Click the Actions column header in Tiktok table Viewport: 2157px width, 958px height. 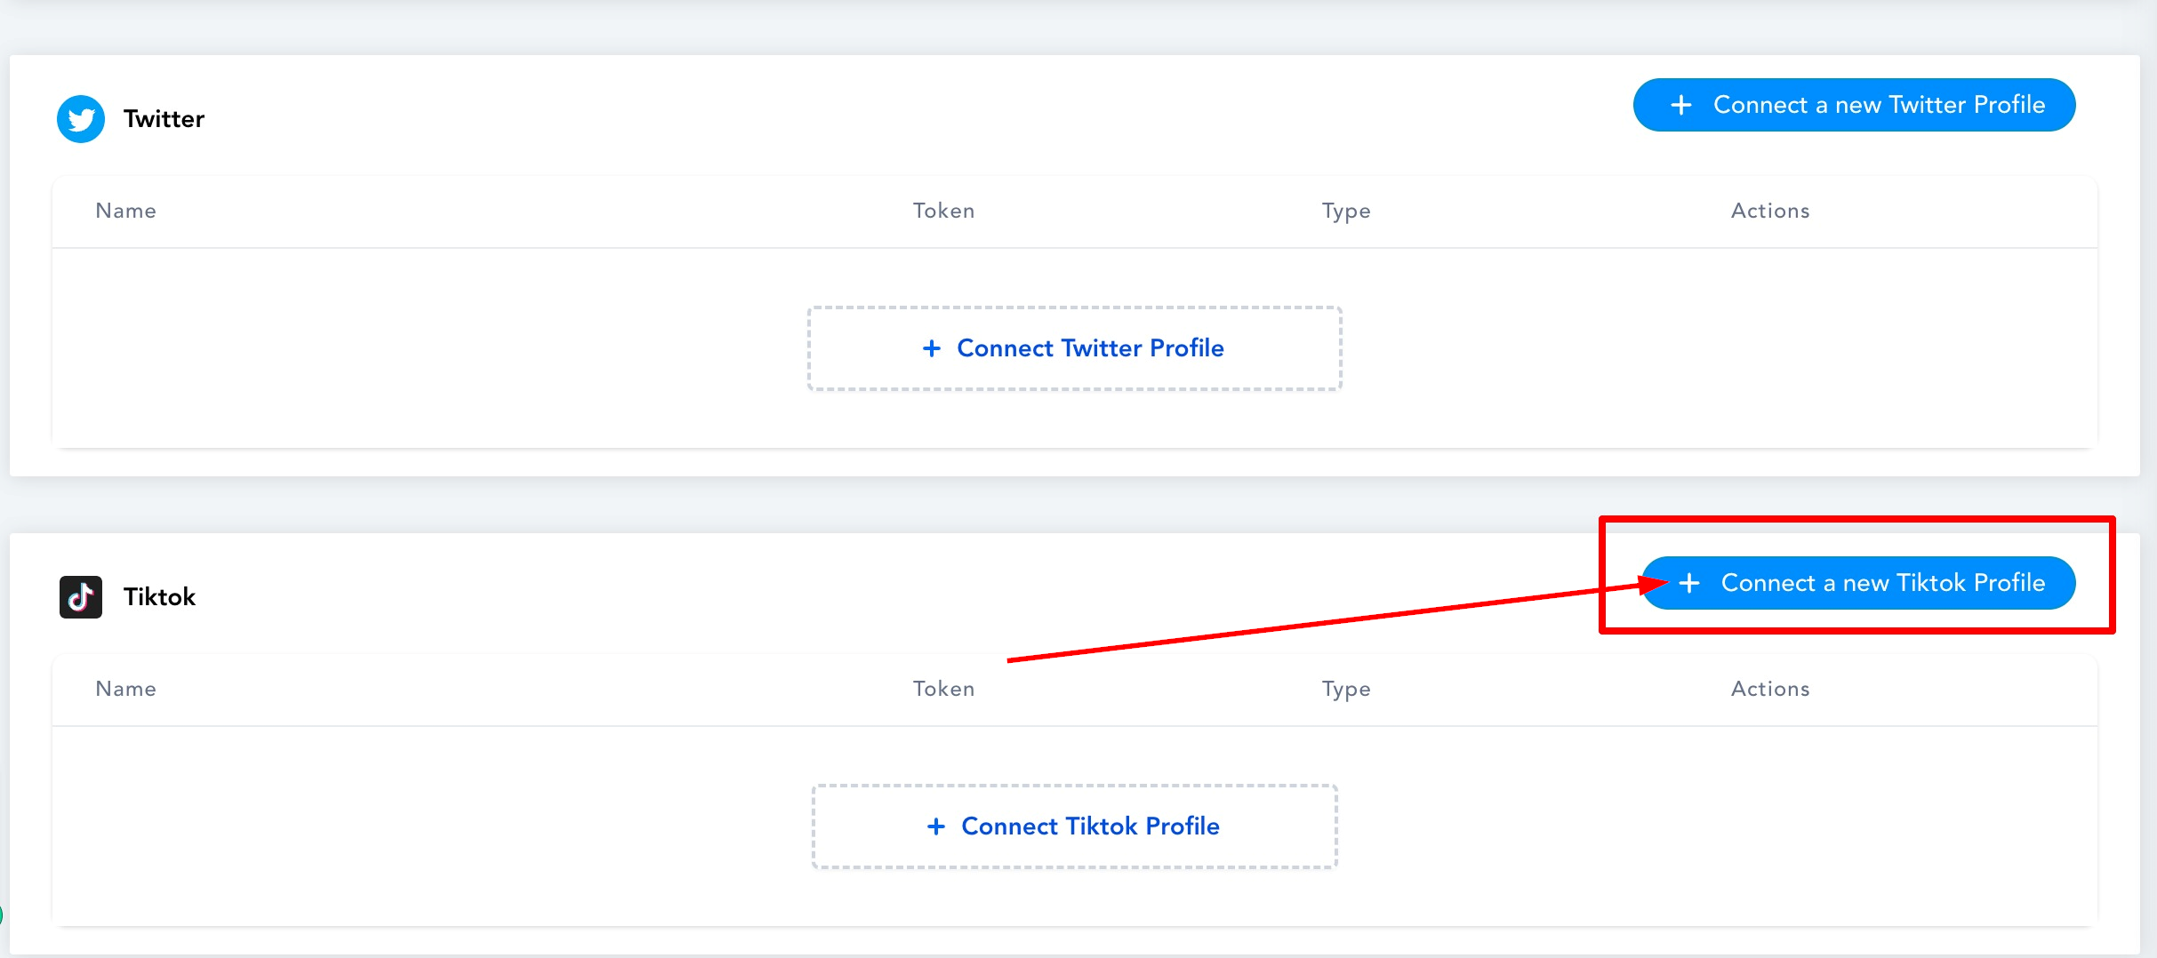1769,689
